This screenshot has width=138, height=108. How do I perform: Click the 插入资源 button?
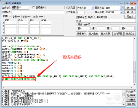[x=105, y=34]
